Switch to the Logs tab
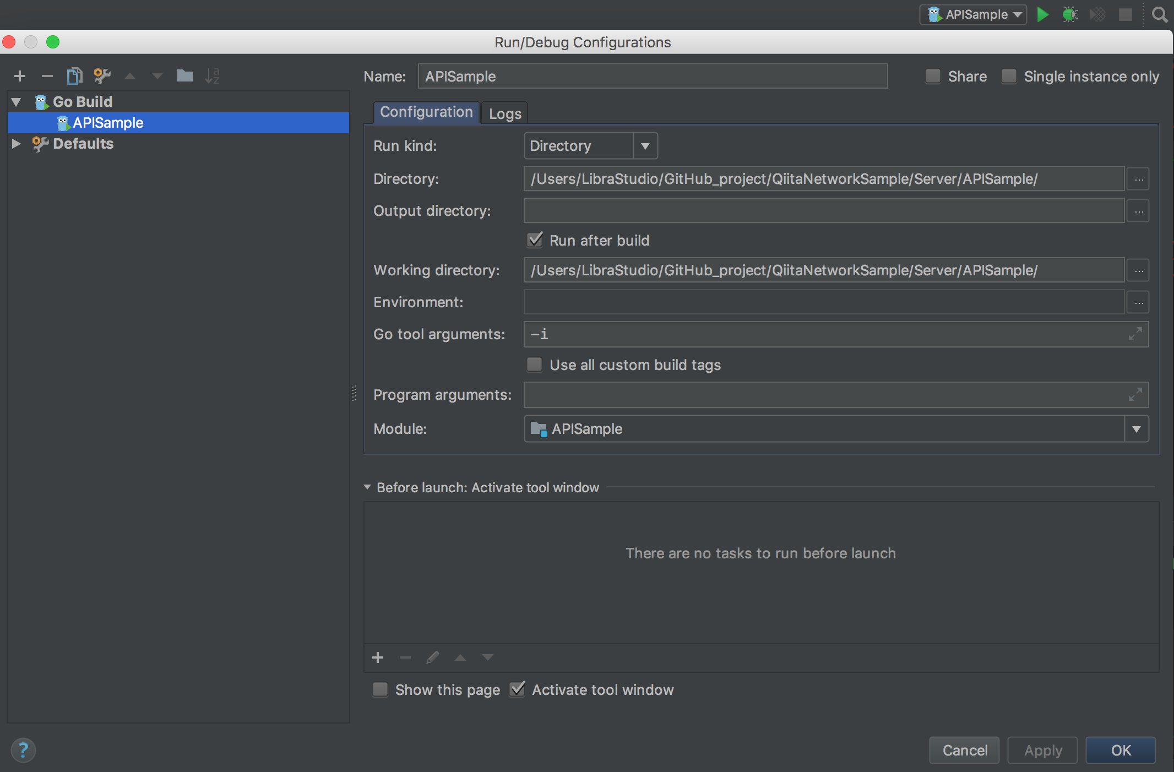Viewport: 1174px width, 772px height. point(504,113)
